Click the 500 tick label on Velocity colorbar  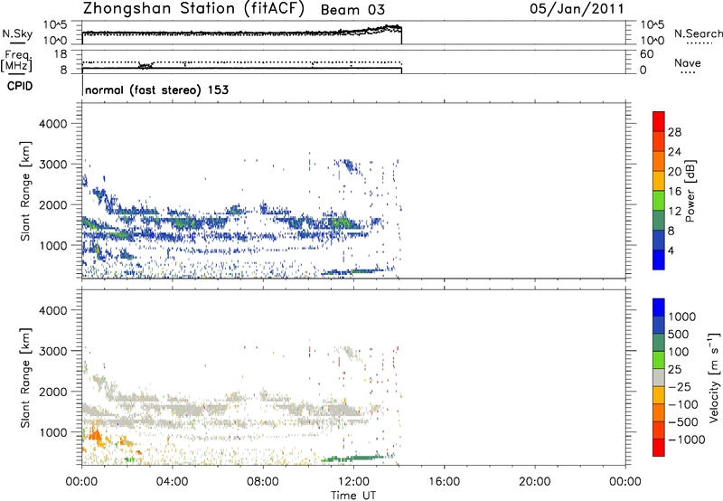(x=679, y=334)
